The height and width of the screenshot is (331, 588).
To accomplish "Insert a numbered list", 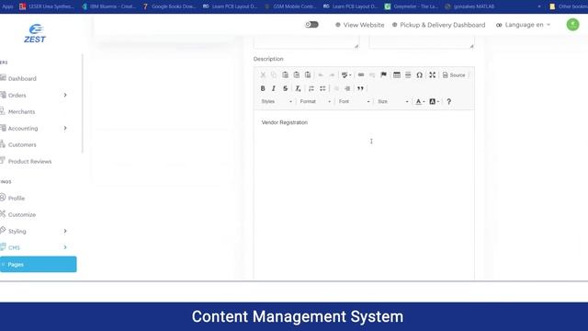I will tap(311, 88).
